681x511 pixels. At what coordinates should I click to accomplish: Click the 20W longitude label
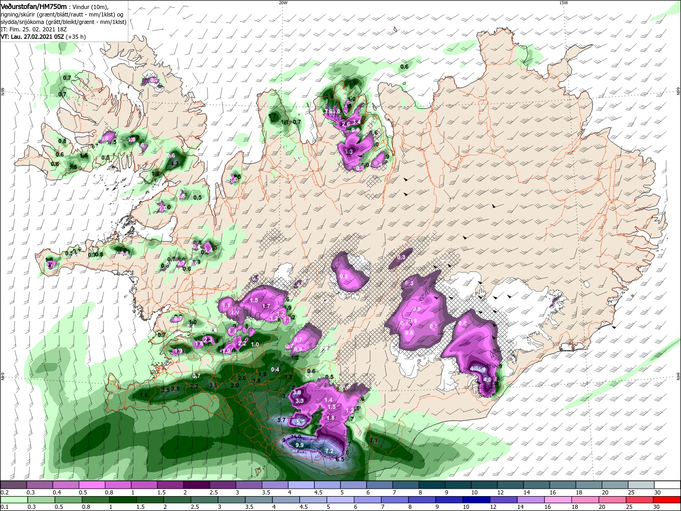tap(283, 2)
